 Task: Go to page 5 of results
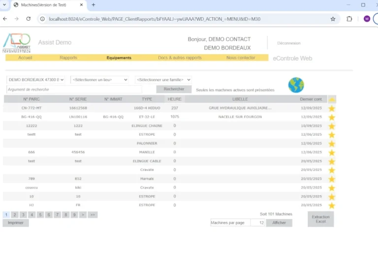(x=40, y=215)
